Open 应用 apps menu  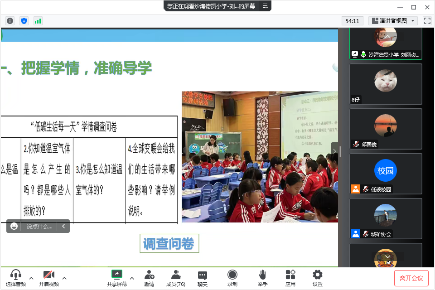tap(290, 277)
